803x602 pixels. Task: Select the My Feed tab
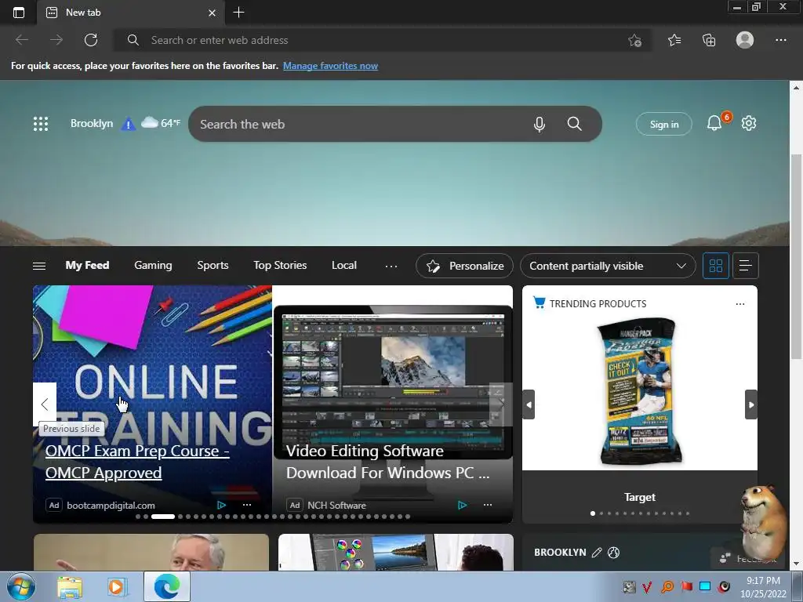[x=87, y=265]
